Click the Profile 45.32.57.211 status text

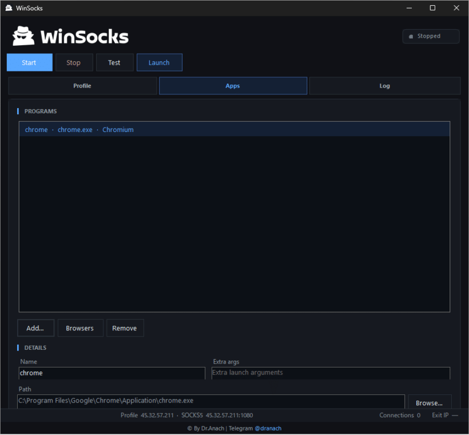click(147, 415)
